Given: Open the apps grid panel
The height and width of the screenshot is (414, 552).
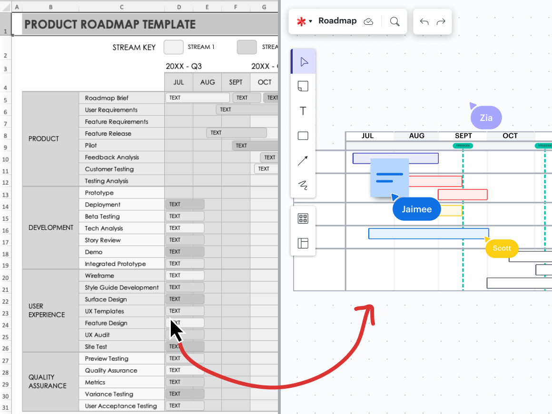Looking at the screenshot, I should tap(303, 218).
